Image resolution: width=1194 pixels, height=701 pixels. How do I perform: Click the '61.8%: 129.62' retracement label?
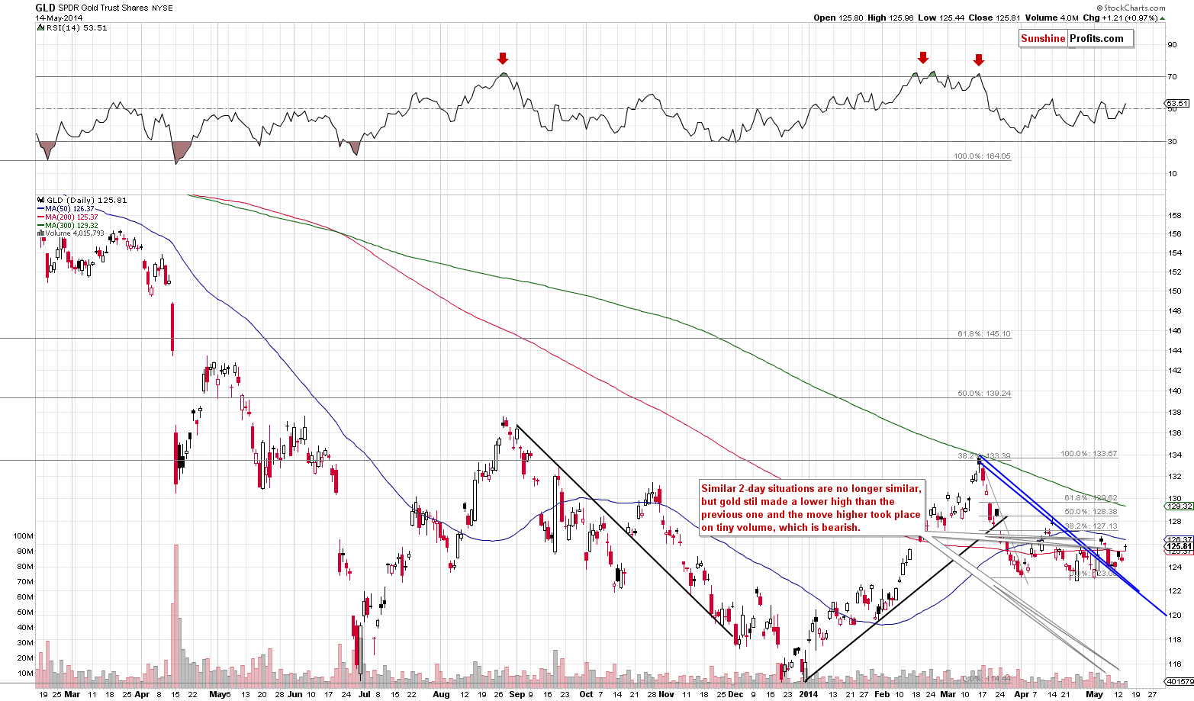point(1091,498)
